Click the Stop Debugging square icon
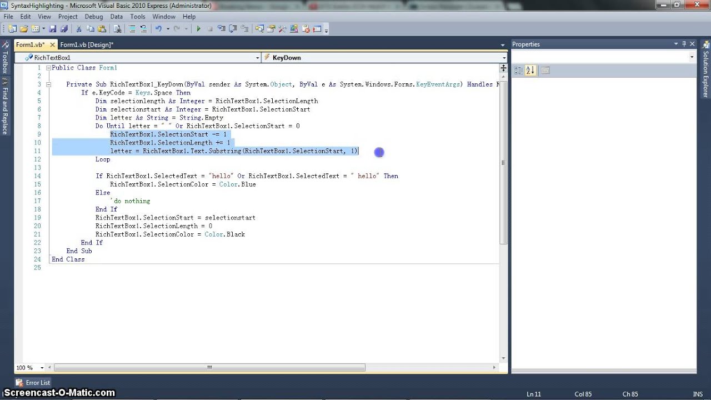Image resolution: width=711 pixels, height=400 pixels. coord(210,29)
